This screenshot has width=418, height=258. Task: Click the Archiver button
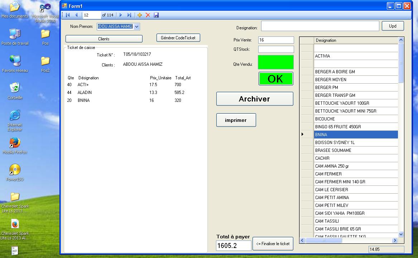254,99
